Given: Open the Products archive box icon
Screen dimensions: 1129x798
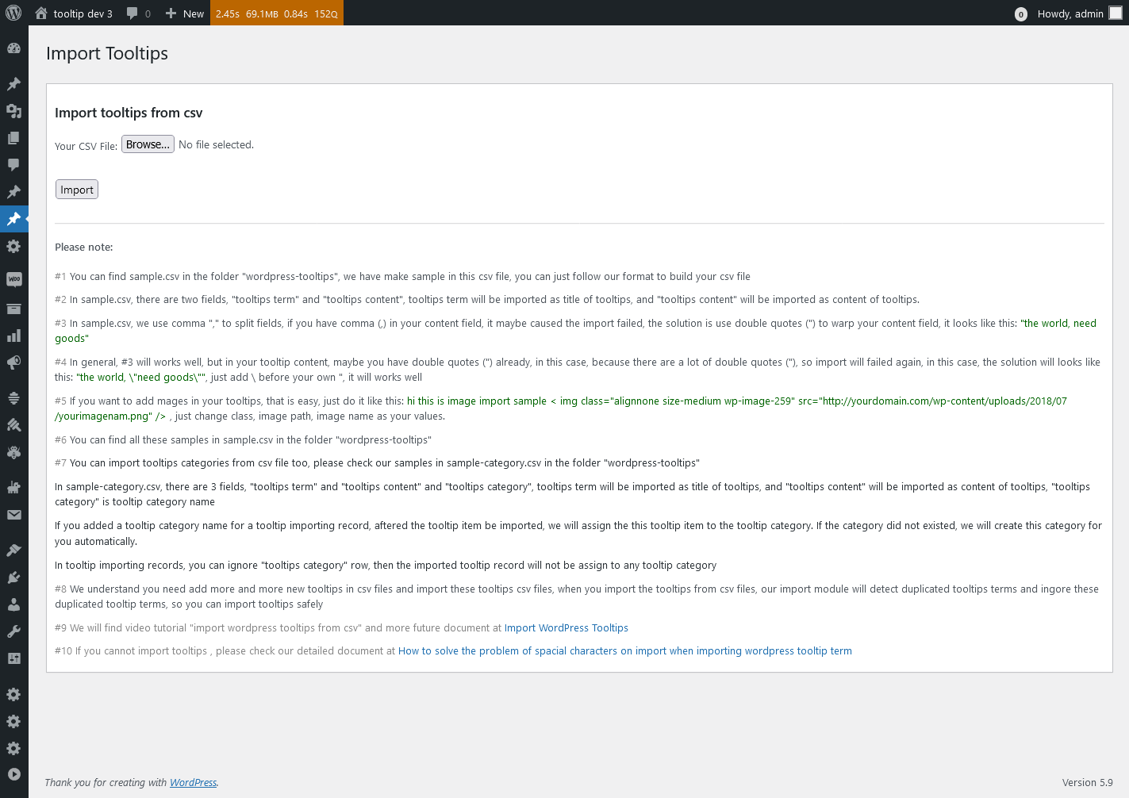Looking at the screenshot, I should [x=13, y=309].
